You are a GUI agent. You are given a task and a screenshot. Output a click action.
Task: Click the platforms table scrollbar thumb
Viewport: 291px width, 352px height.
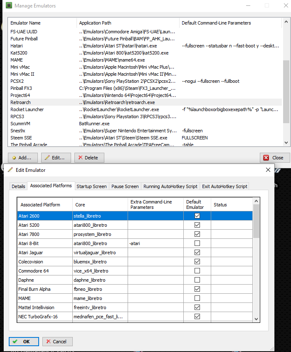click(x=256, y=221)
